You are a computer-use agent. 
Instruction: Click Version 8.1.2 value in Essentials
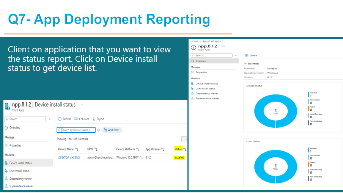[270, 77]
